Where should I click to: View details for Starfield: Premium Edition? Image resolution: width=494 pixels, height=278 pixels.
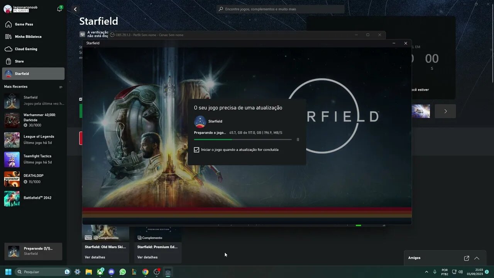coord(147,257)
